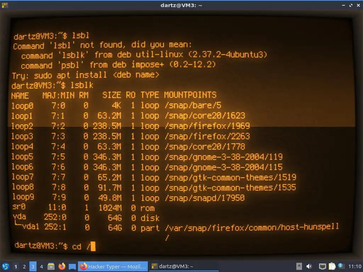The height and width of the screenshot is (272, 363).
Task: Open the update notifier tray icon
Action: tap(341, 266)
